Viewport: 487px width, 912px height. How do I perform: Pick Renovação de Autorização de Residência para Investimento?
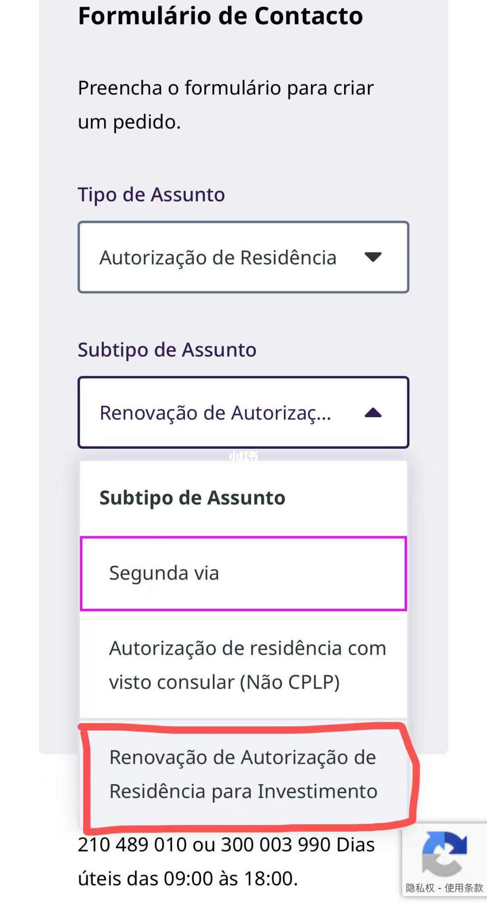(243, 774)
